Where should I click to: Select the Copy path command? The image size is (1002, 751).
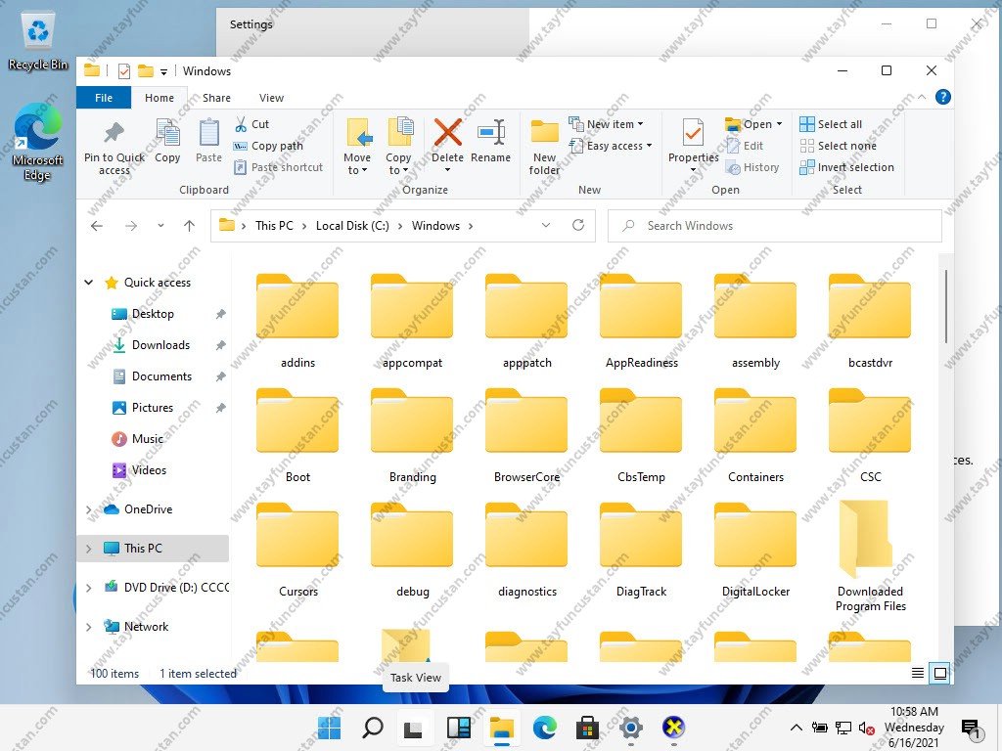point(268,146)
